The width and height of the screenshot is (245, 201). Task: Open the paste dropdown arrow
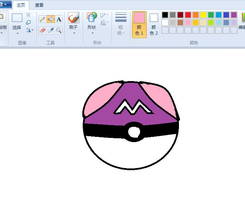click(x=1, y=33)
